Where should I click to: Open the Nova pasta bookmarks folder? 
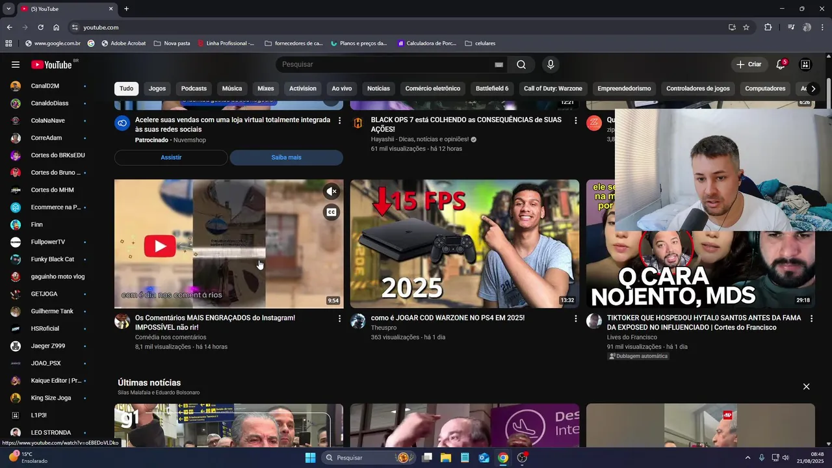pos(172,44)
